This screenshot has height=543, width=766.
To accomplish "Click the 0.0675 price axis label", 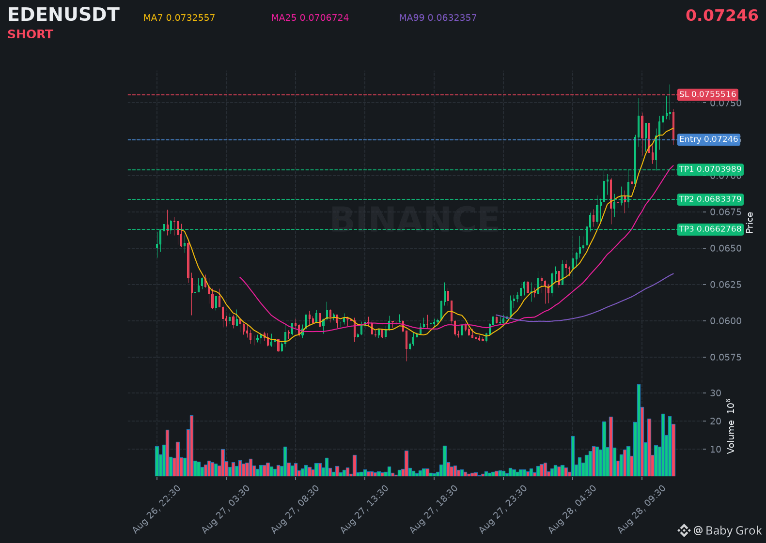I will click(726, 212).
